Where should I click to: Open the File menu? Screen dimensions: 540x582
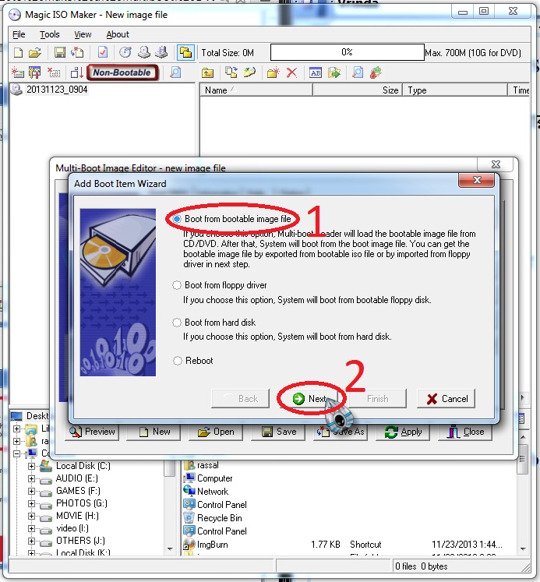[x=19, y=34]
